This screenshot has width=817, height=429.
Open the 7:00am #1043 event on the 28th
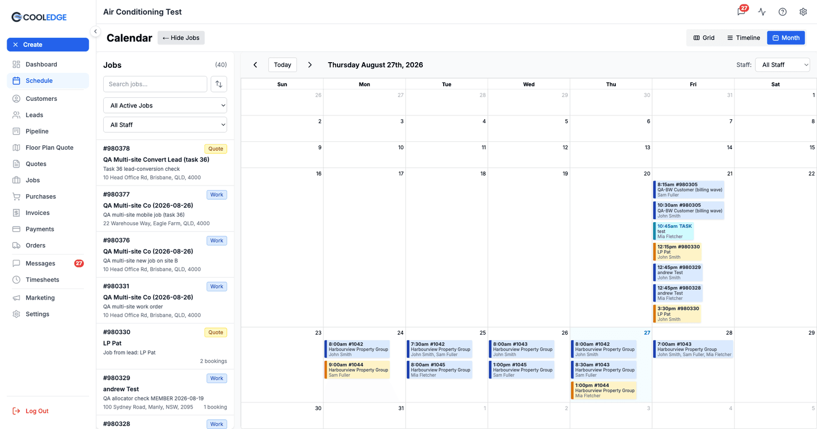pos(693,350)
